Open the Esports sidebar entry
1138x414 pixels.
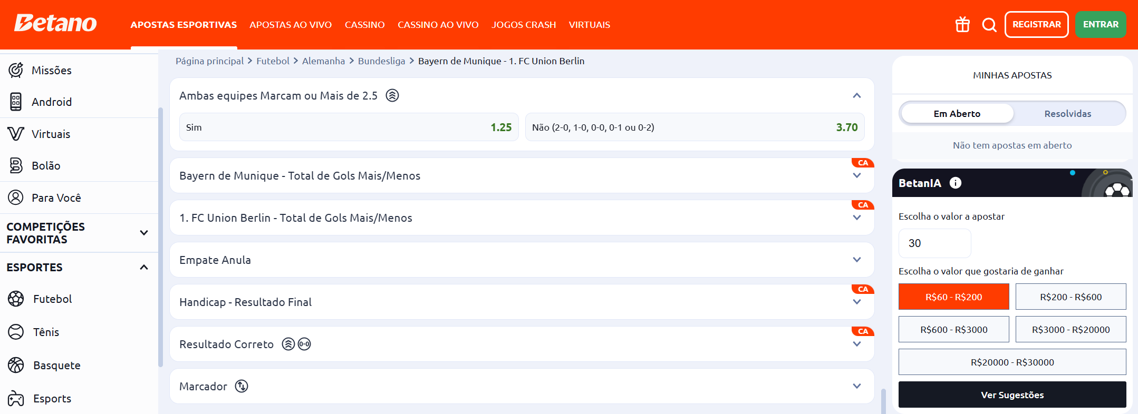[52, 398]
